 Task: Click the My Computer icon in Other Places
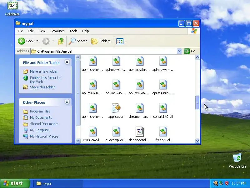coord(26,130)
